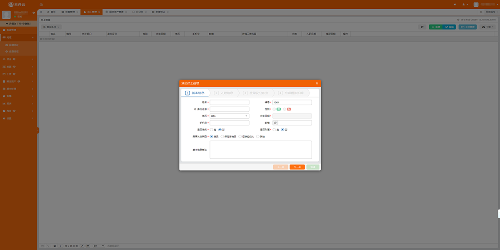Click the info icon beside 身份证号
The width and height of the screenshot is (500, 250).
[x=195, y=109]
